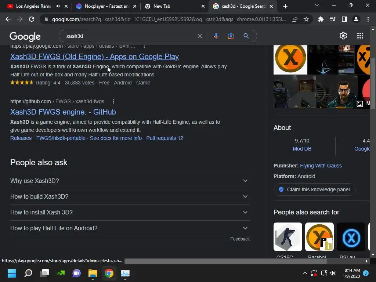The height and width of the screenshot is (282, 376).
Task: Open 'Xash3D FWGS (Old Engine)' Google Play link
Action: [94, 57]
